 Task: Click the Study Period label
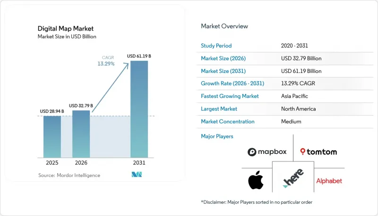point(216,46)
